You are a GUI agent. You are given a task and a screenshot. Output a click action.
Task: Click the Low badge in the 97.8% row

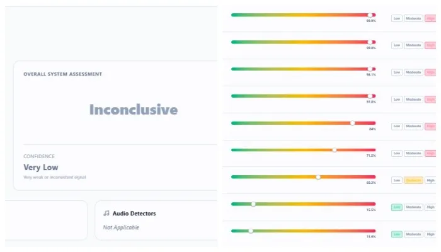(396, 100)
